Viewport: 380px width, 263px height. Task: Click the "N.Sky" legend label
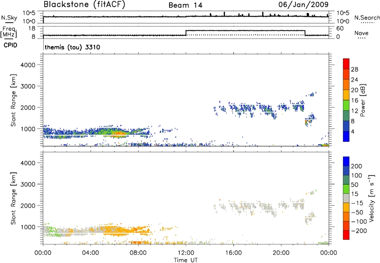tap(9, 18)
